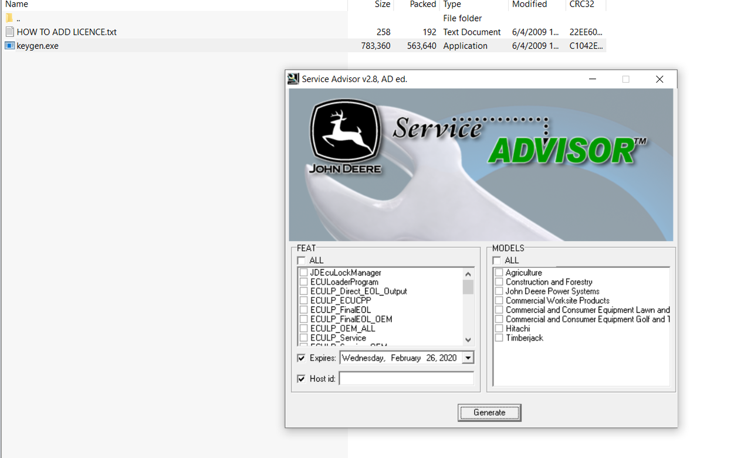Tick the ECULoaderProgram checkbox
The image size is (751, 458).
(304, 282)
